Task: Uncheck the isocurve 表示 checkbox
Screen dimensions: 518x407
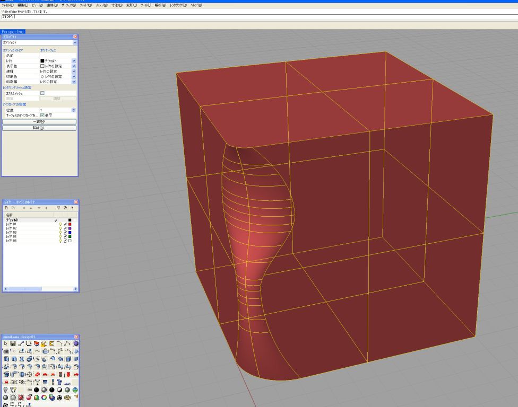Action: tap(42, 115)
